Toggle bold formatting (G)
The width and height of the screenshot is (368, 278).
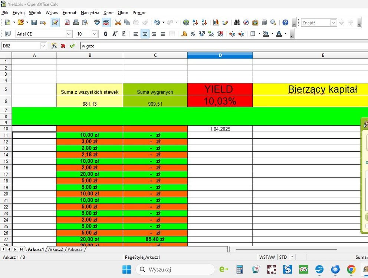point(106,34)
